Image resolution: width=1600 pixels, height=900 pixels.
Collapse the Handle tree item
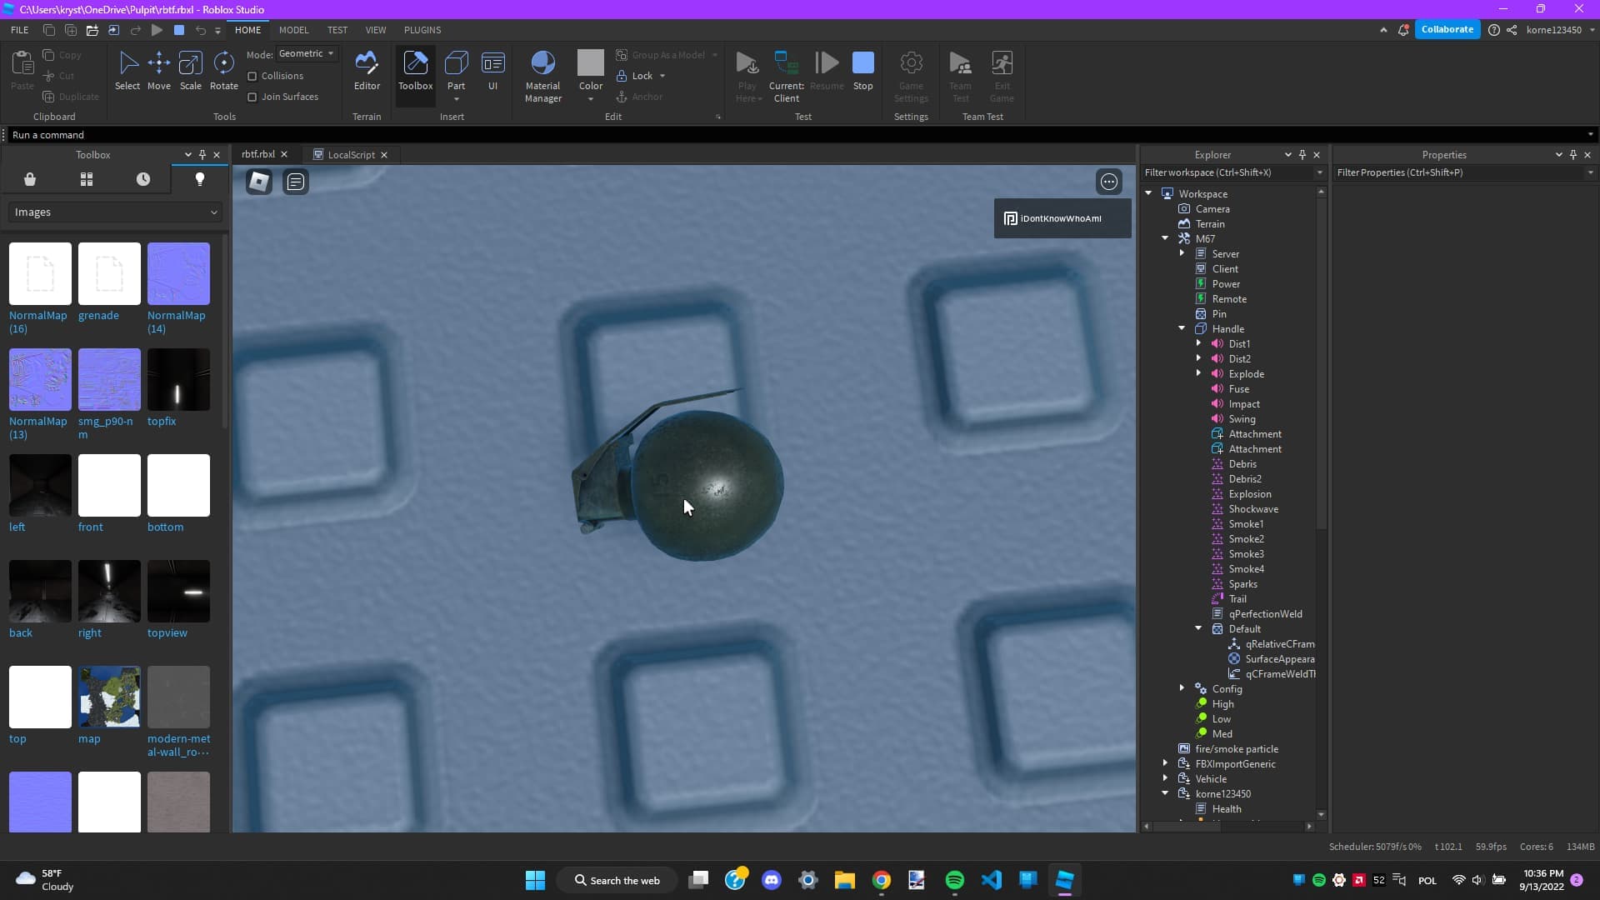[x=1182, y=327]
